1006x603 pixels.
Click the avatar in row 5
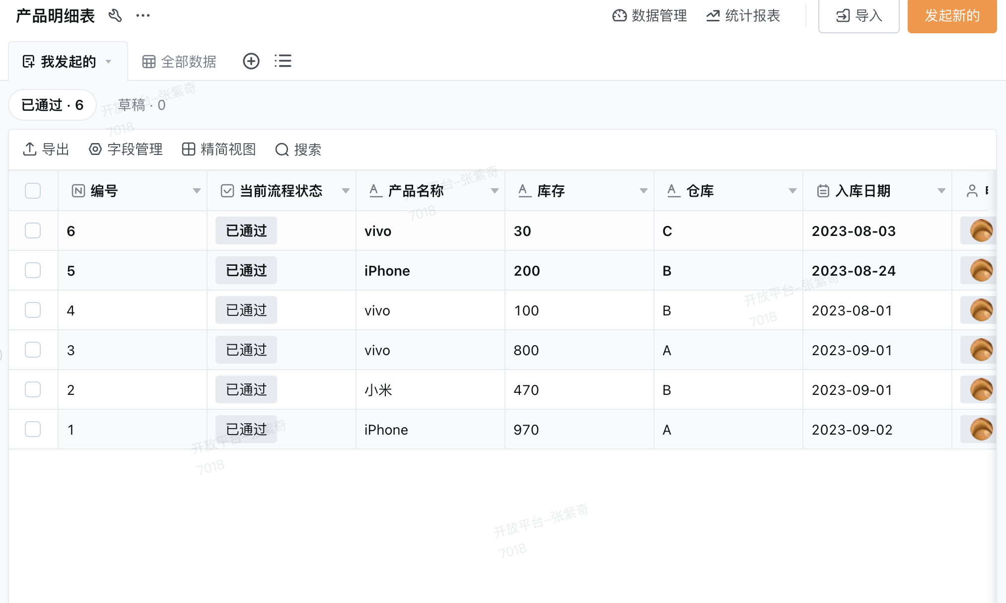pyautogui.click(x=981, y=270)
